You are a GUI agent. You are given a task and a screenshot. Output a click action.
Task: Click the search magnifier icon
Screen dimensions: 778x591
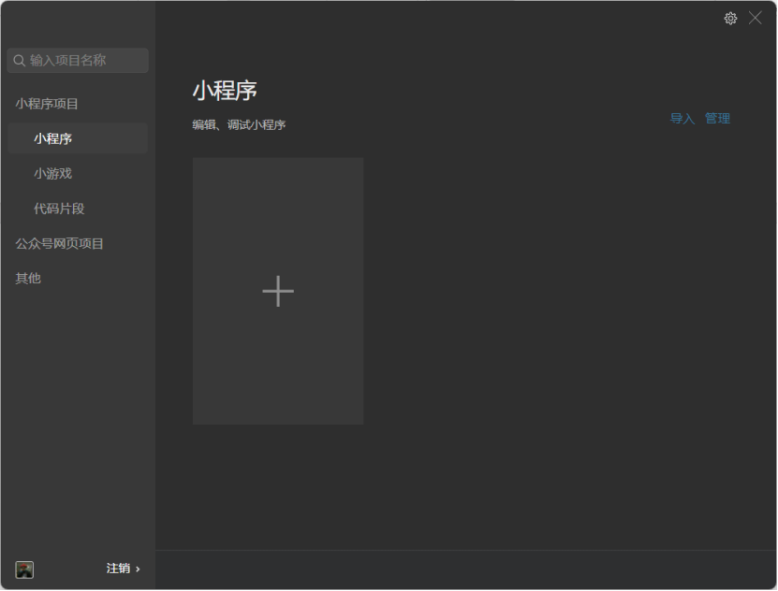click(x=20, y=61)
